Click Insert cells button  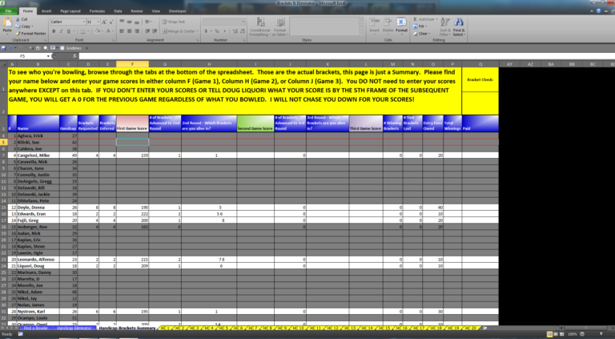tap(374, 25)
